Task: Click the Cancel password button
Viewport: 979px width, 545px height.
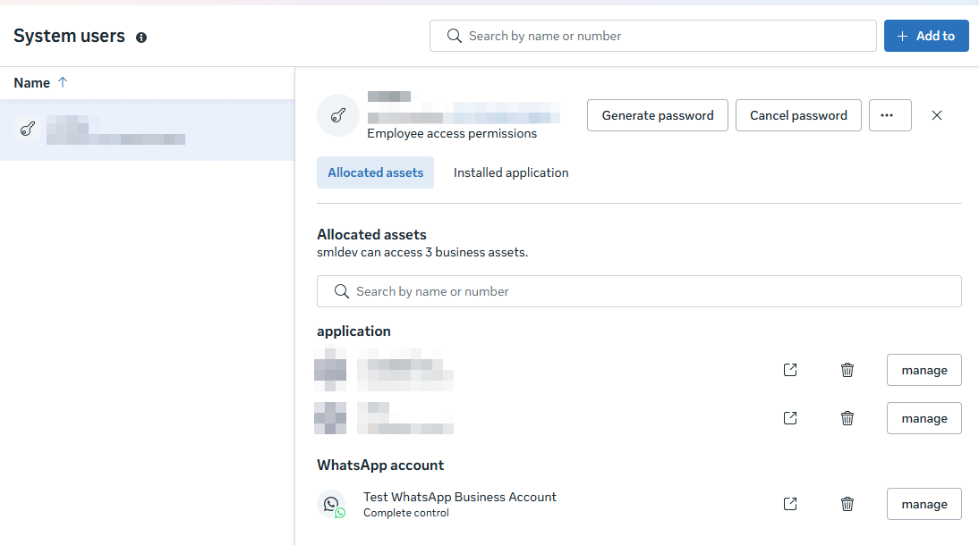Action: (797, 114)
